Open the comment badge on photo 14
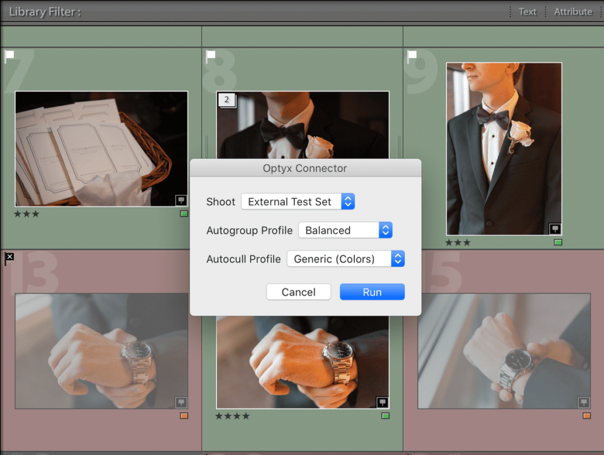Image resolution: width=604 pixels, height=455 pixels. coord(383,402)
